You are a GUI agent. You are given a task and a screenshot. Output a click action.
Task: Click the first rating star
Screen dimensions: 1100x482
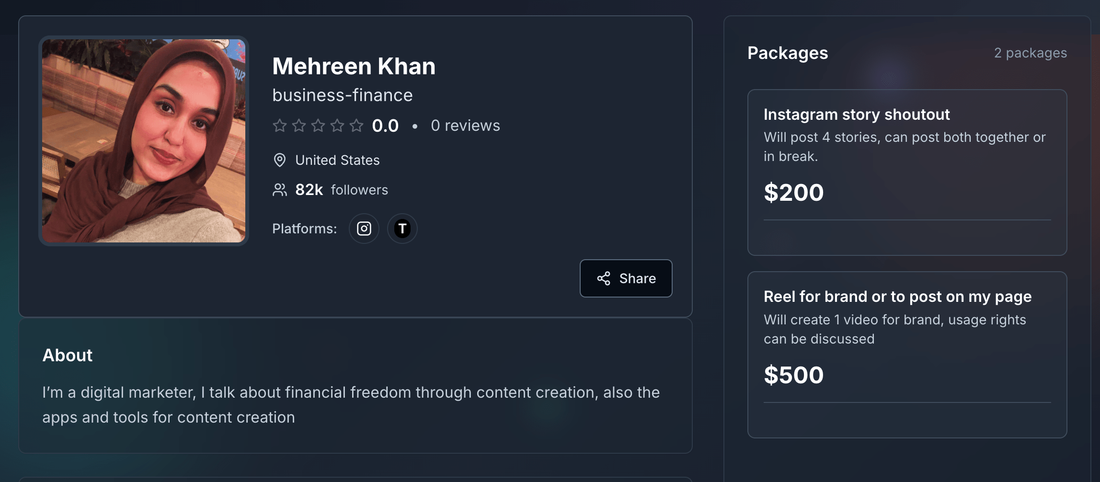point(279,126)
